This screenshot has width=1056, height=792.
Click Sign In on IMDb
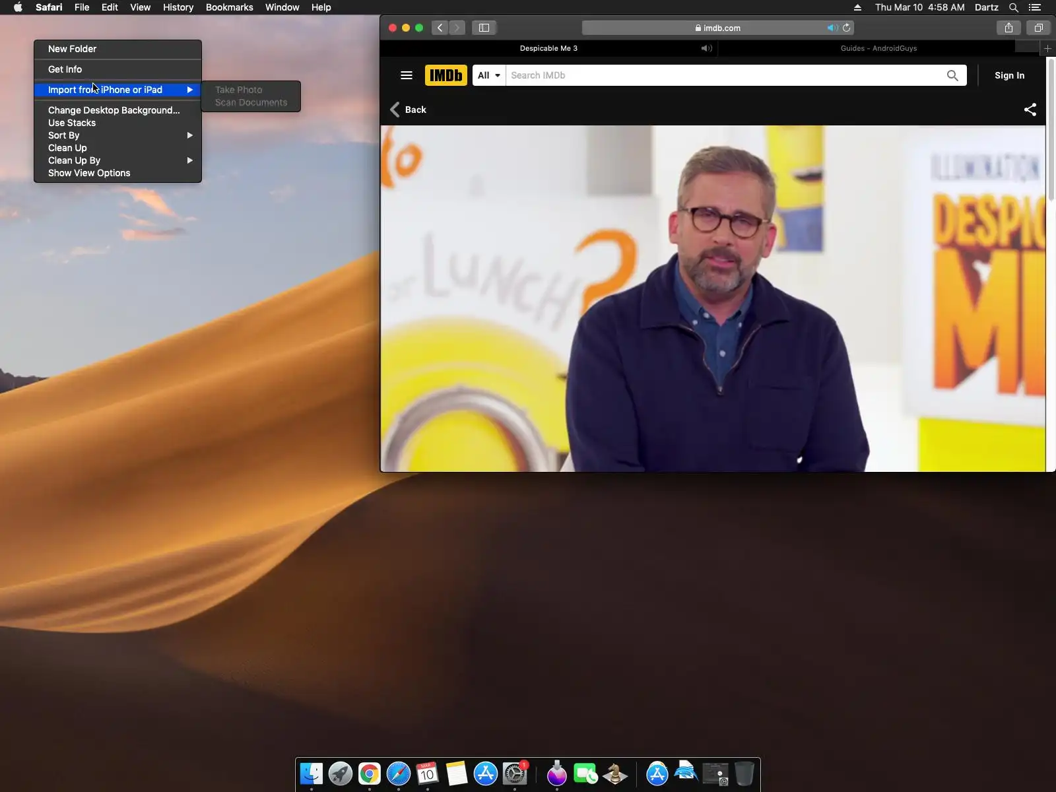[1009, 75]
